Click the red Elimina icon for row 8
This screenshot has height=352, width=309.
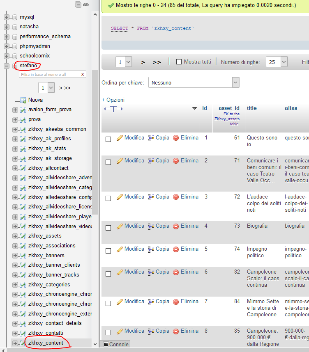click(176, 331)
